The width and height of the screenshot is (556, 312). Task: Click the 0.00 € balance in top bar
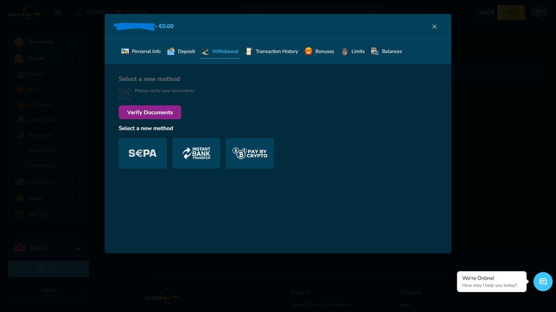pos(486,12)
